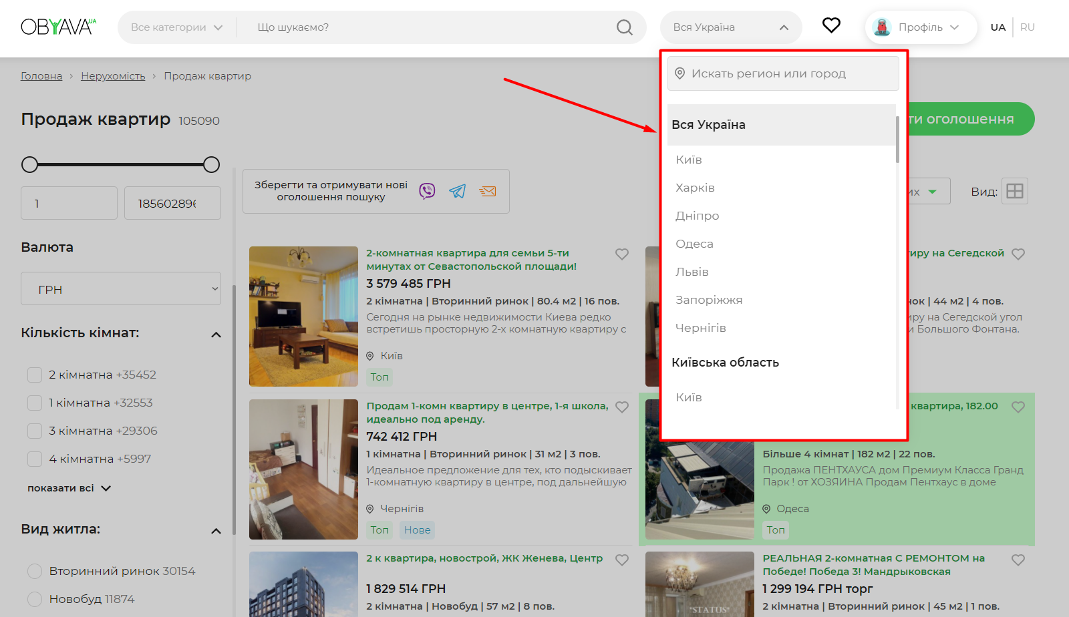Screen dimensions: 1069x617
Task: Select Вторинний ринок radio option
Action: coord(35,571)
